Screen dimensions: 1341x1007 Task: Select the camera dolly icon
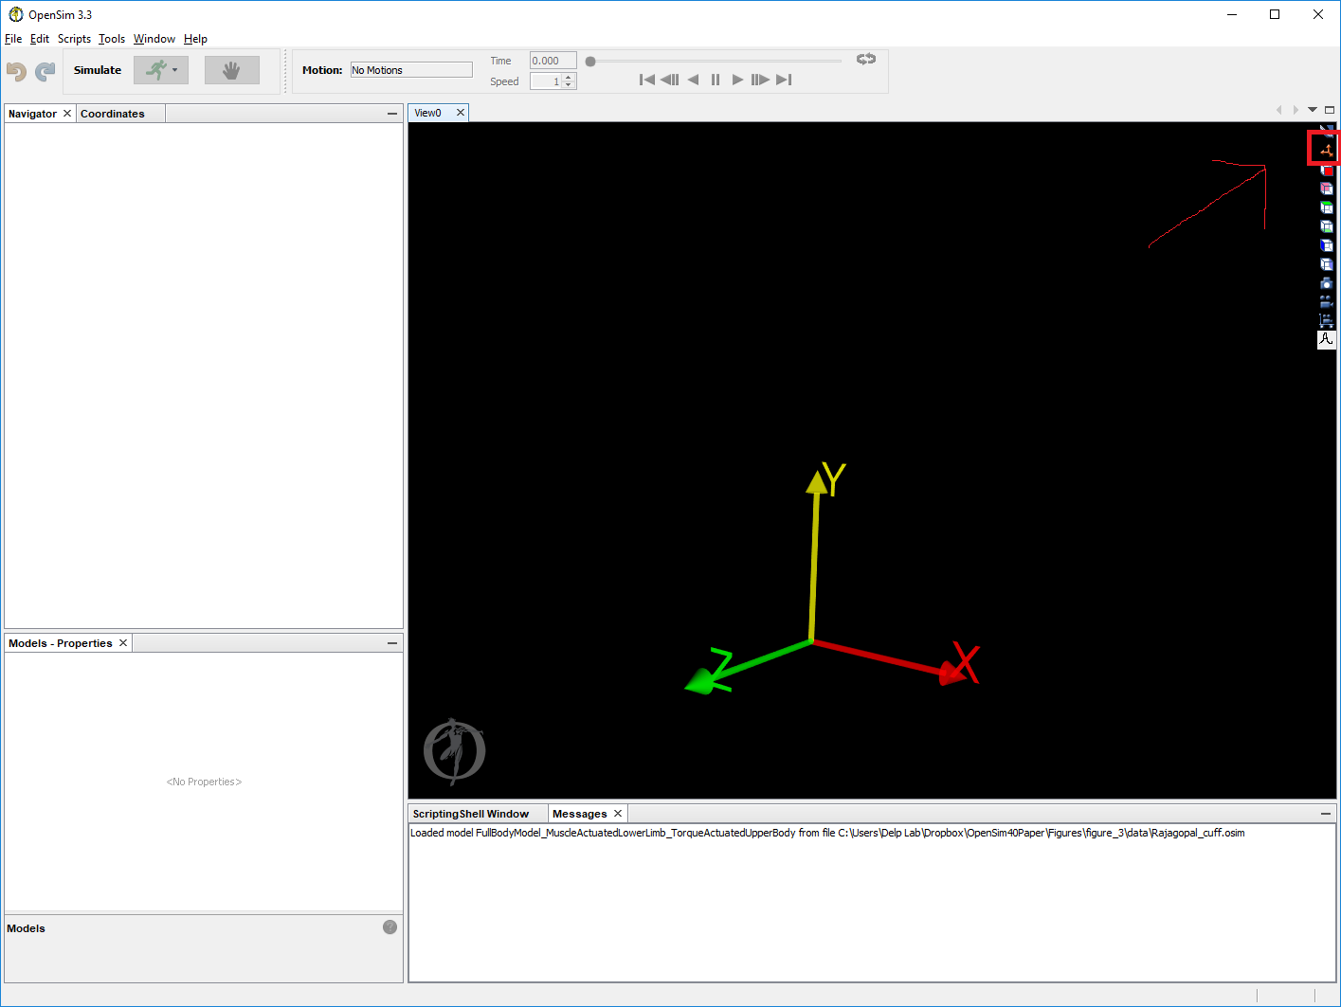tap(1326, 320)
